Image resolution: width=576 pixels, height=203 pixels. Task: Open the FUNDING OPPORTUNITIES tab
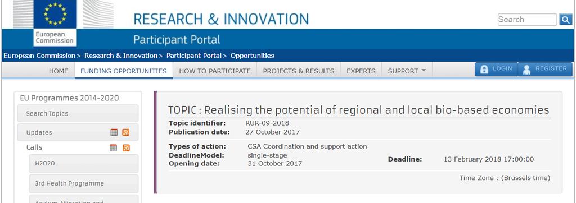point(123,71)
